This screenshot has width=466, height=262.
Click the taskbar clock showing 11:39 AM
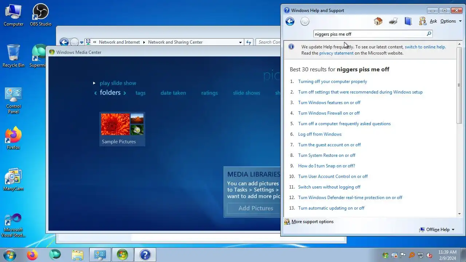pos(447,255)
